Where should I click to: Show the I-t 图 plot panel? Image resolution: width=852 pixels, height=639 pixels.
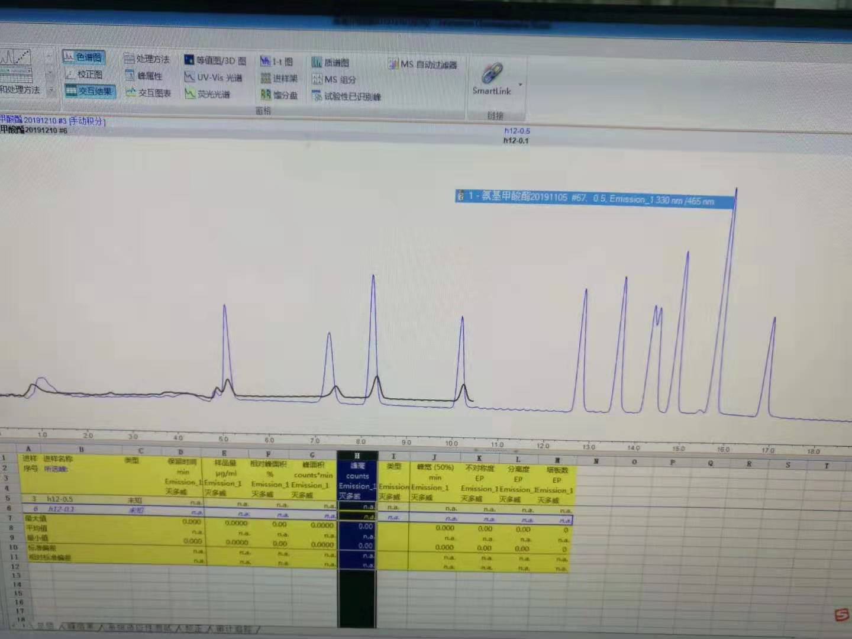(277, 62)
